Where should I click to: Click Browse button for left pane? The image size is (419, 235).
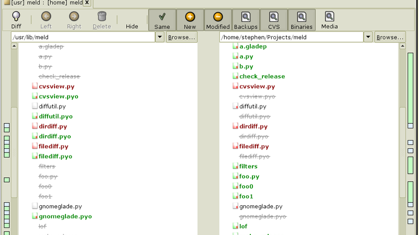click(182, 38)
